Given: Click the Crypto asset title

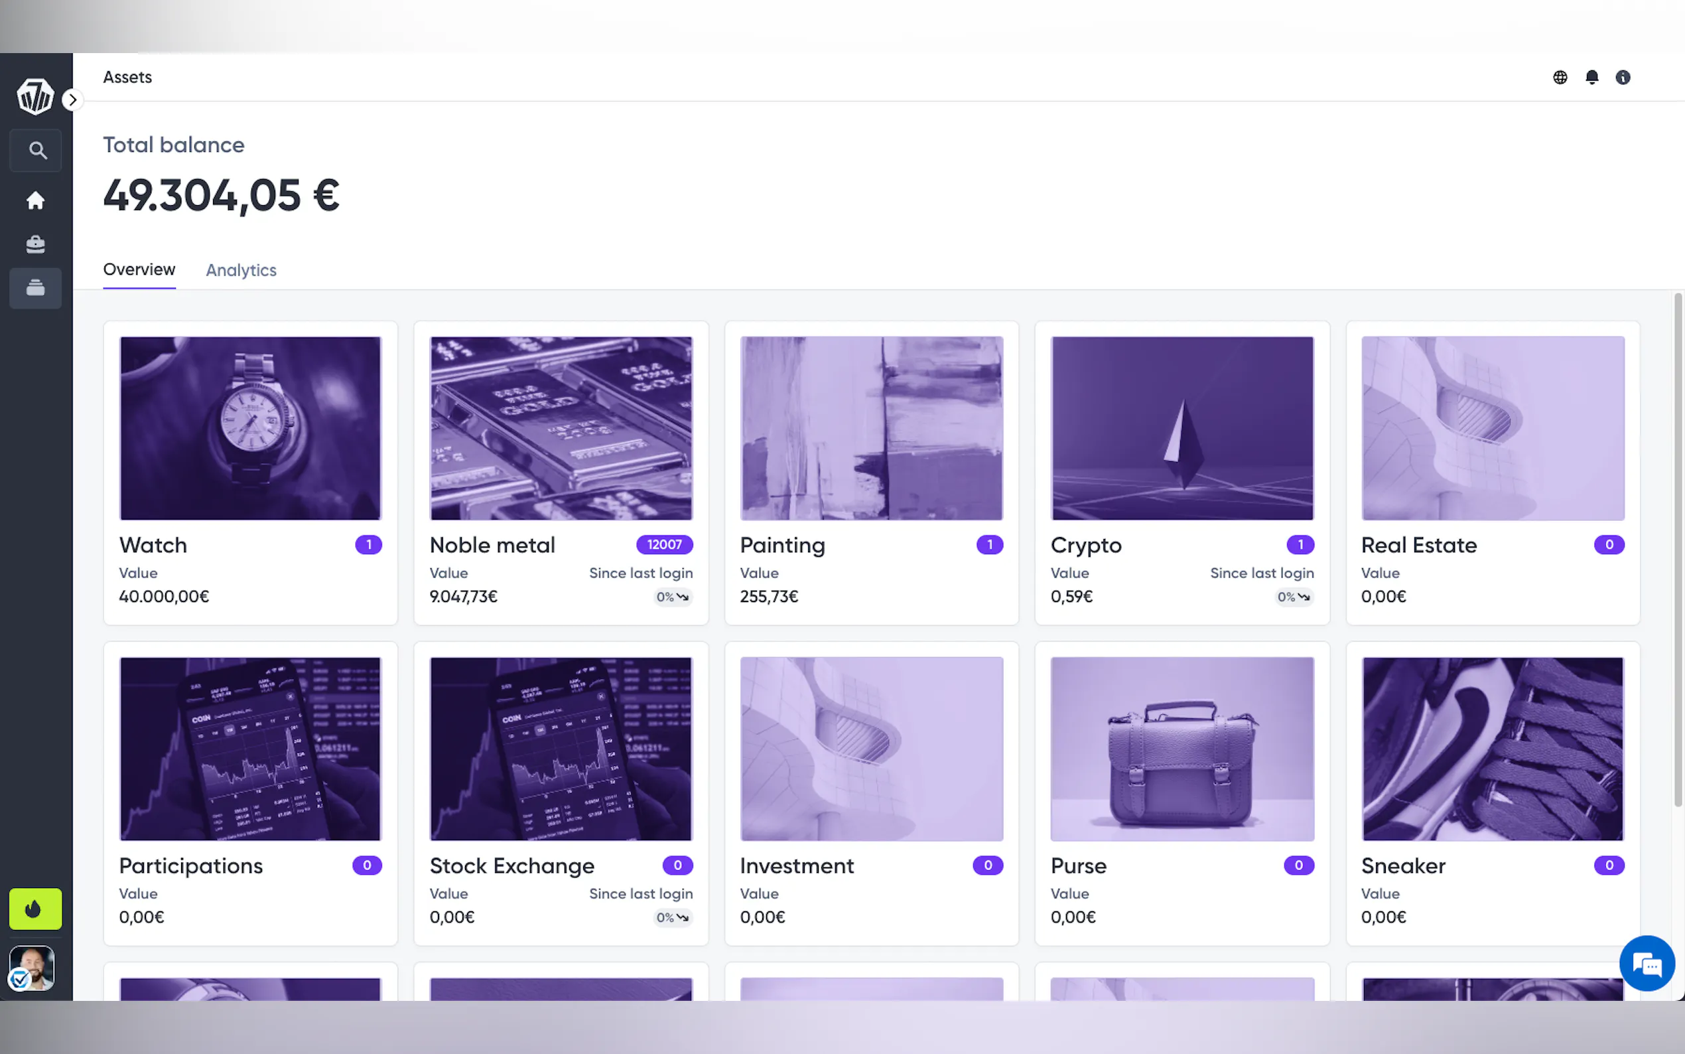Looking at the screenshot, I should click(1086, 545).
